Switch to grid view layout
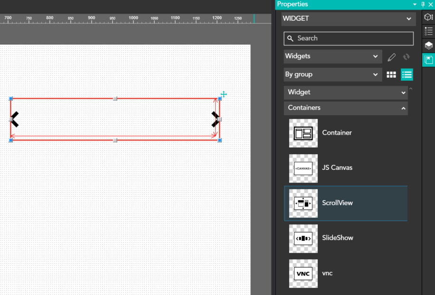This screenshot has height=295, width=435. click(x=391, y=74)
